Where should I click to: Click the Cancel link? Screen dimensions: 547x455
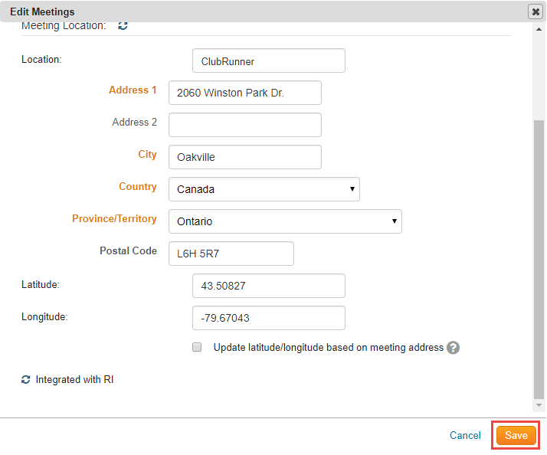[465, 435]
